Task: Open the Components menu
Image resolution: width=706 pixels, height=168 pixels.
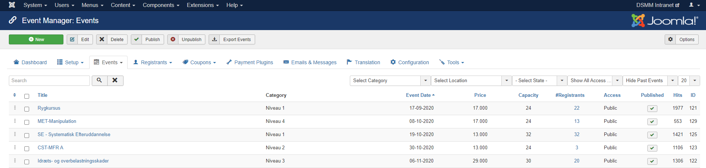Action: [161, 5]
